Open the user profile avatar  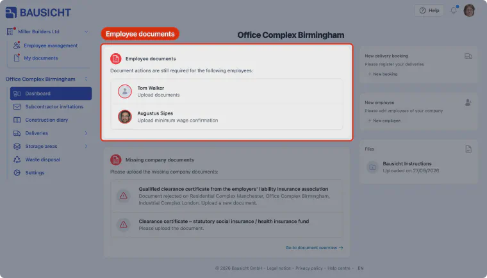coord(469,10)
